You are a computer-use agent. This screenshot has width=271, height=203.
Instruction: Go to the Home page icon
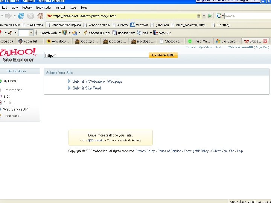(x=40, y=16)
